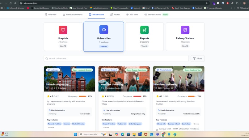
Task: Open Outlook from taskbar
Action: pyautogui.click(x=151, y=134)
